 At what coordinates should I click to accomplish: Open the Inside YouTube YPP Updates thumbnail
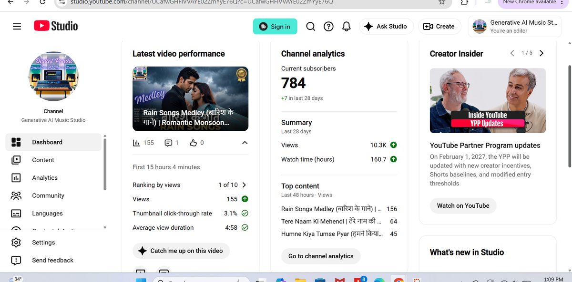(488, 100)
